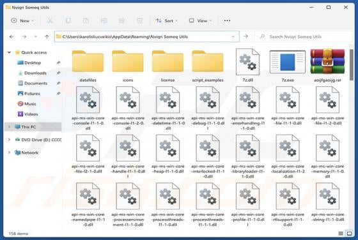Click the Rename toolbar icon

104,20
